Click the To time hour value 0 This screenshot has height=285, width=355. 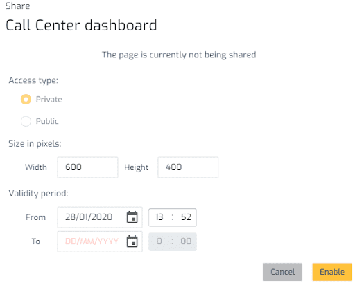click(x=159, y=241)
